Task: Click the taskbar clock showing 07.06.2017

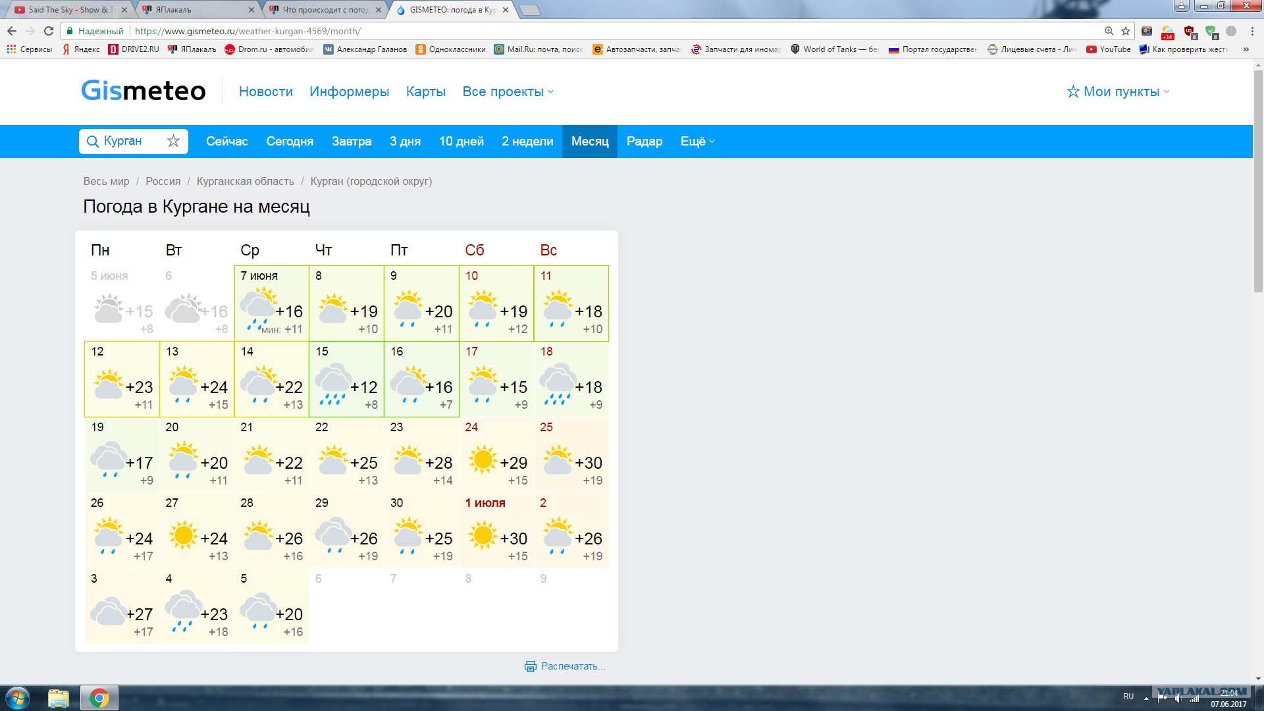Action: (1228, 698)
